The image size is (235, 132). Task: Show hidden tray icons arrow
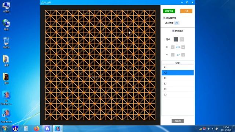point(196,129)
